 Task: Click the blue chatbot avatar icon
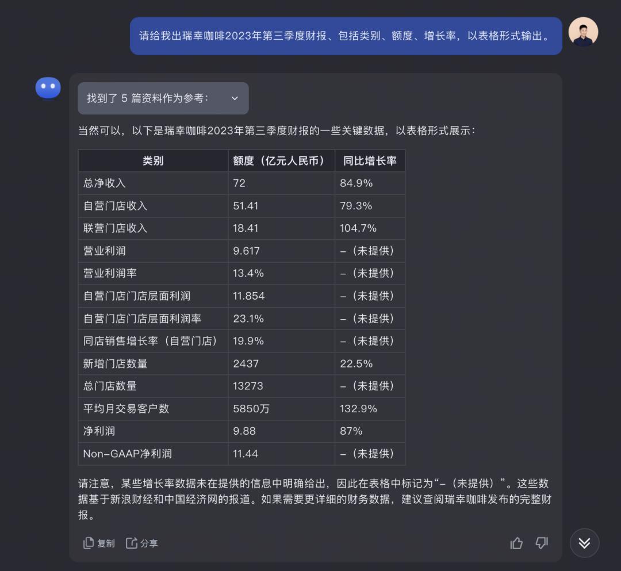(48, 88)
